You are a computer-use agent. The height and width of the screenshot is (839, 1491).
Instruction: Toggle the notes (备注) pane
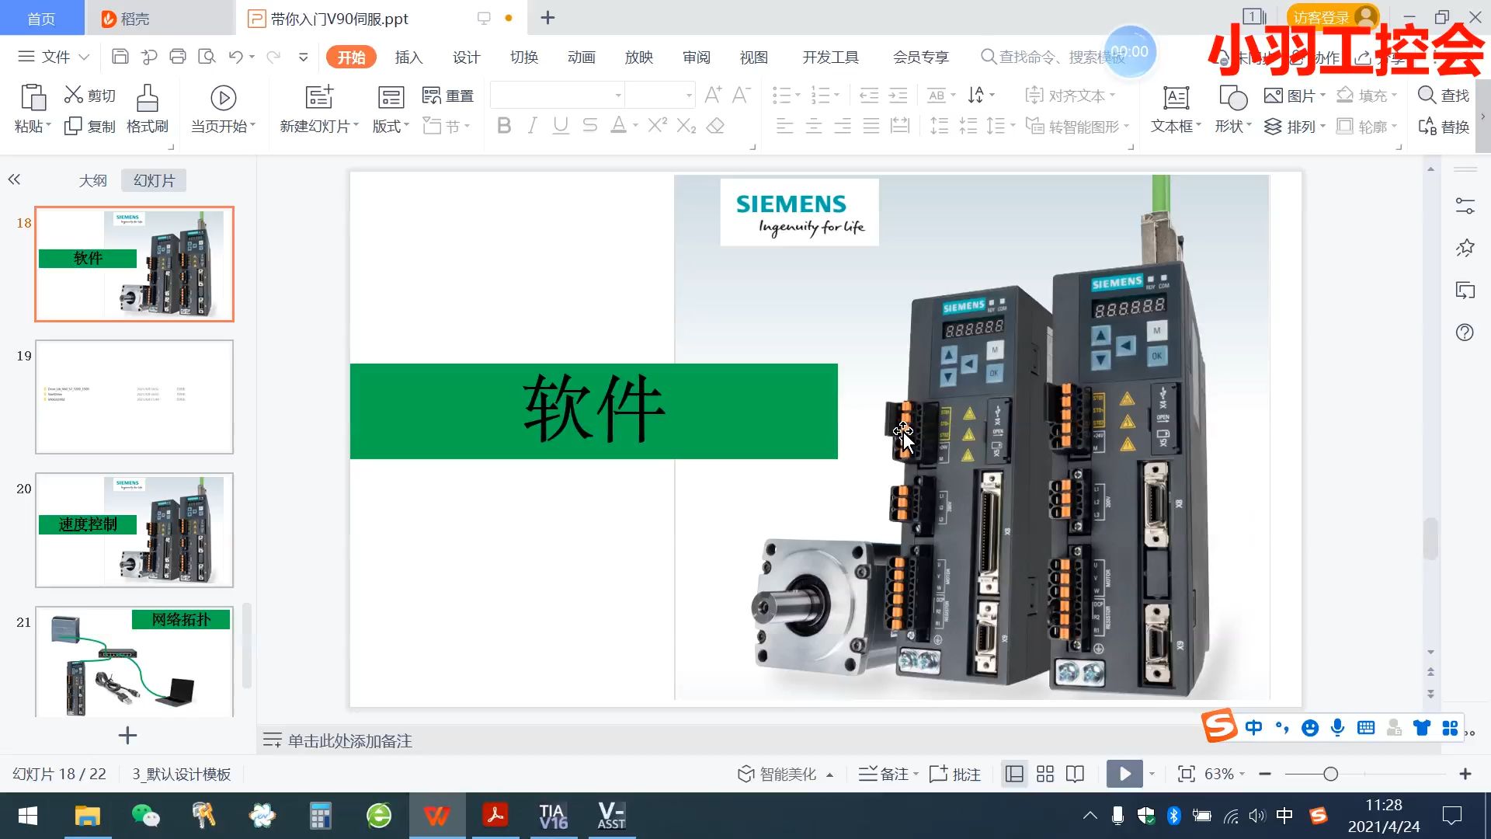(888, 774)
